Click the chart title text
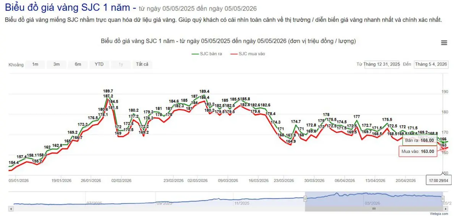 [228, 41]
